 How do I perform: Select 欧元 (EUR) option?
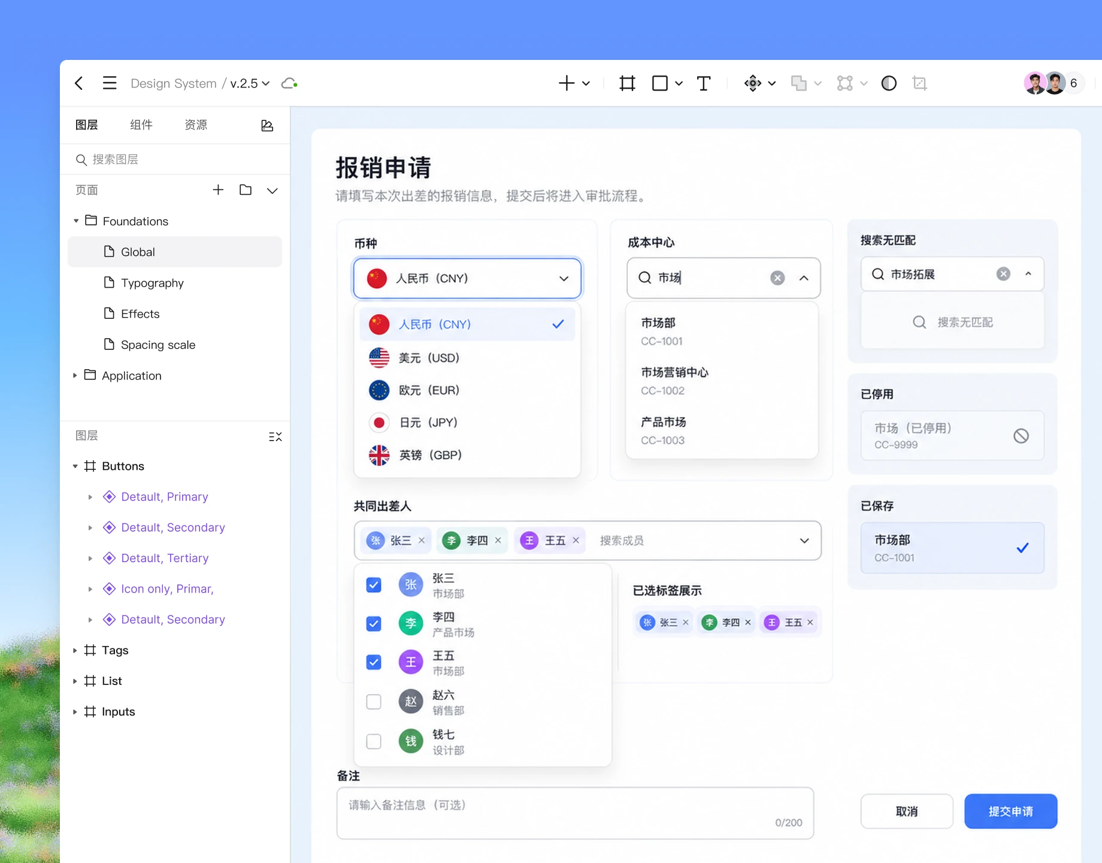467,390
